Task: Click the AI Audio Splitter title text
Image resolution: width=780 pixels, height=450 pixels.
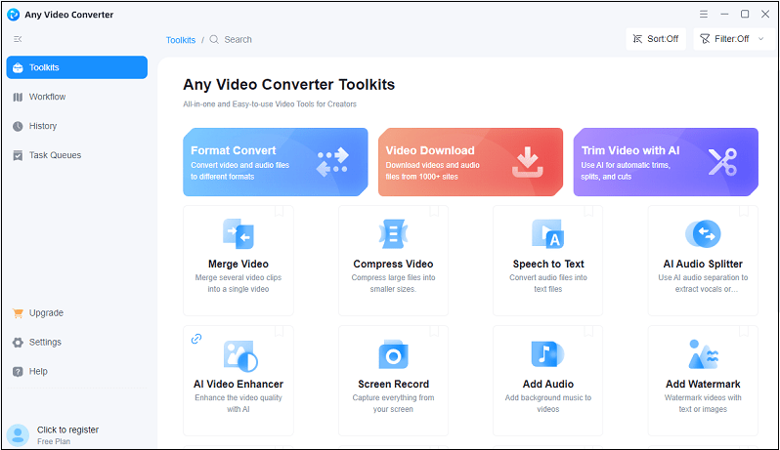Action: coord(703,264)
